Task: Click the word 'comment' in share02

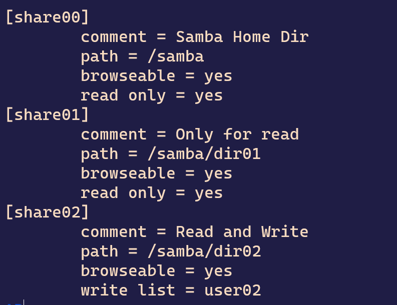Action: (x=114, y=232)
